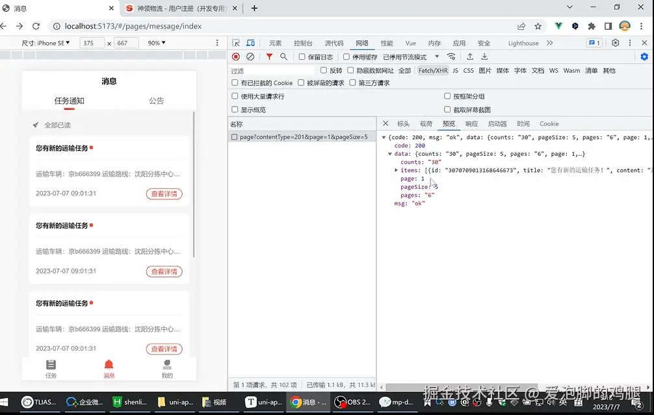Open the issues counter badge
Image resolution: width=654 pixels, height=415 pixels.
[594, 43]
